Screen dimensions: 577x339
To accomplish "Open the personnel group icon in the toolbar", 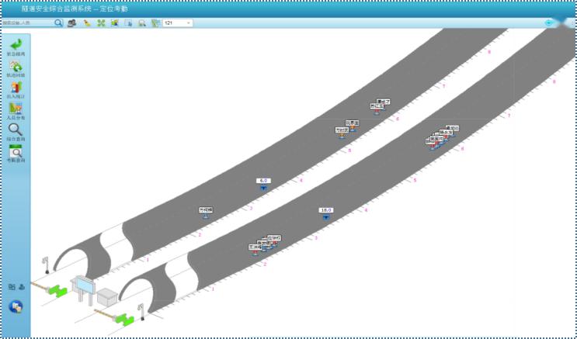I will [x=71, y=22].
